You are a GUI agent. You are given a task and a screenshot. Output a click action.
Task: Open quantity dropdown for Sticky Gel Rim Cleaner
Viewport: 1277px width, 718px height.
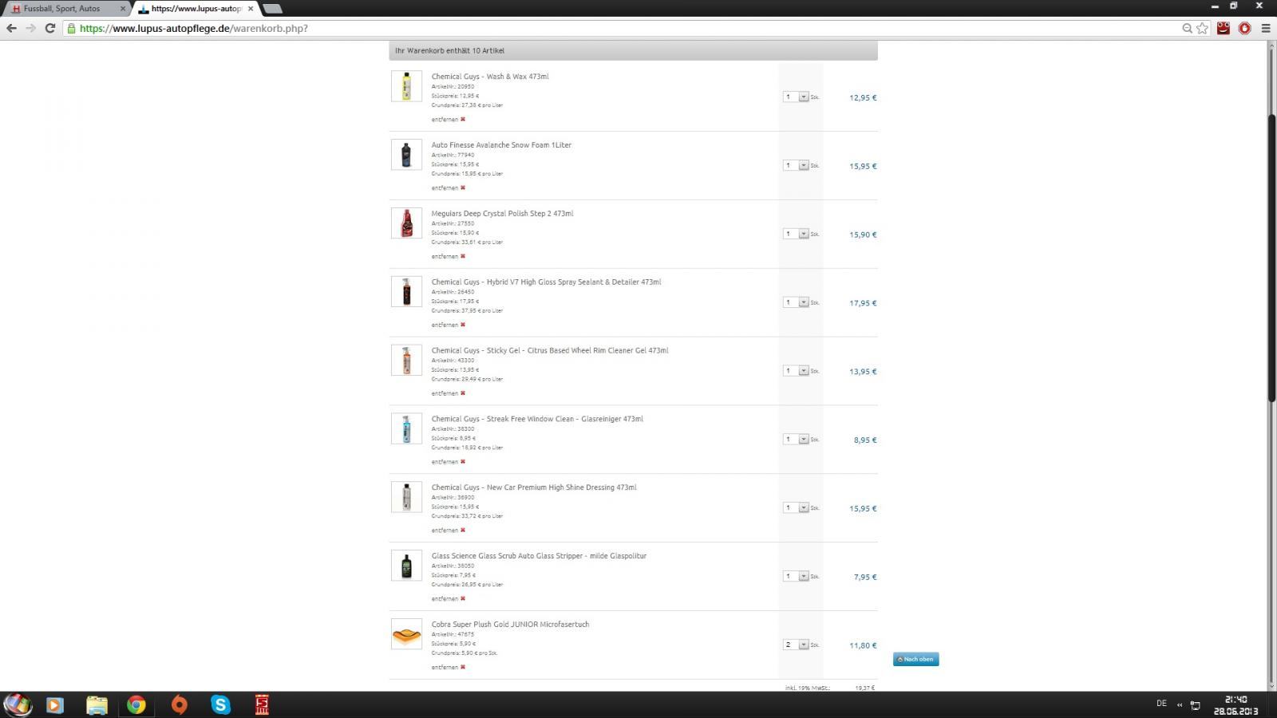796,371
